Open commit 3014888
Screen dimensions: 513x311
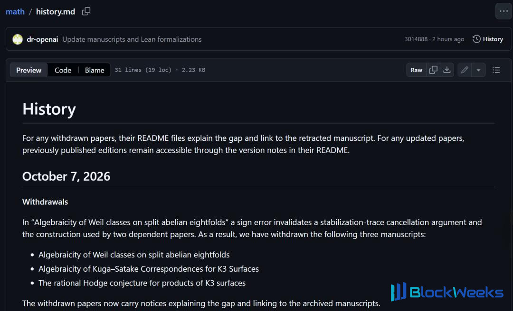tap(416, 39)
